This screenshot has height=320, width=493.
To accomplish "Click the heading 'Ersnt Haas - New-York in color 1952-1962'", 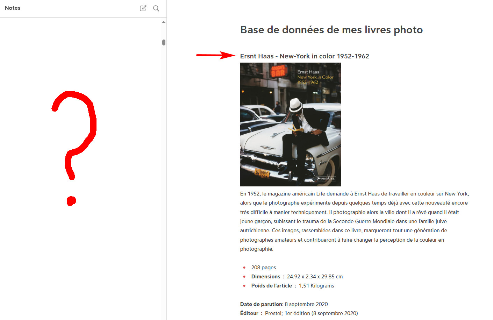I will (304, 56).
